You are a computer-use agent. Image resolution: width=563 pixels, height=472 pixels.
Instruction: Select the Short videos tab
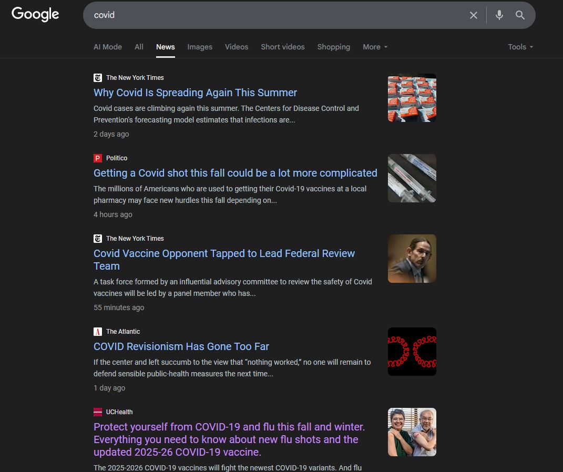(x=283, y=47)
